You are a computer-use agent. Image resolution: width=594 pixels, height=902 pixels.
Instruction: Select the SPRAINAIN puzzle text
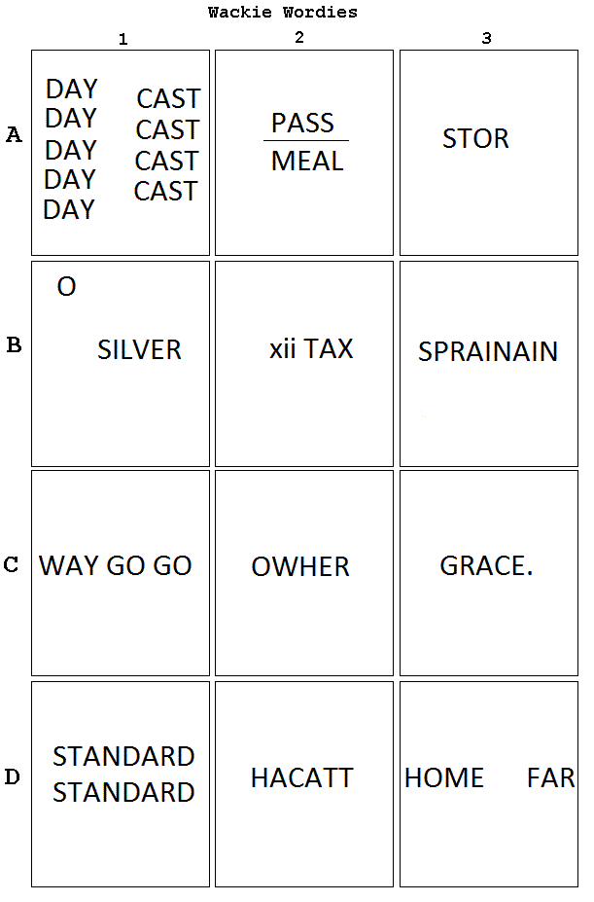488,351
